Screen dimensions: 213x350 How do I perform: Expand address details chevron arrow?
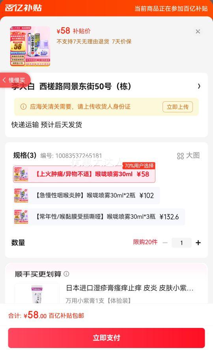pos(199,86)
